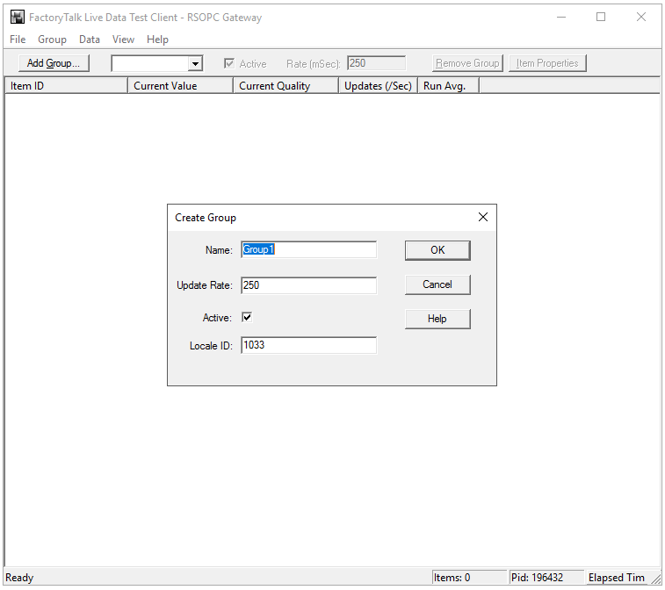Click the Current Quality column header

(286, 86)
